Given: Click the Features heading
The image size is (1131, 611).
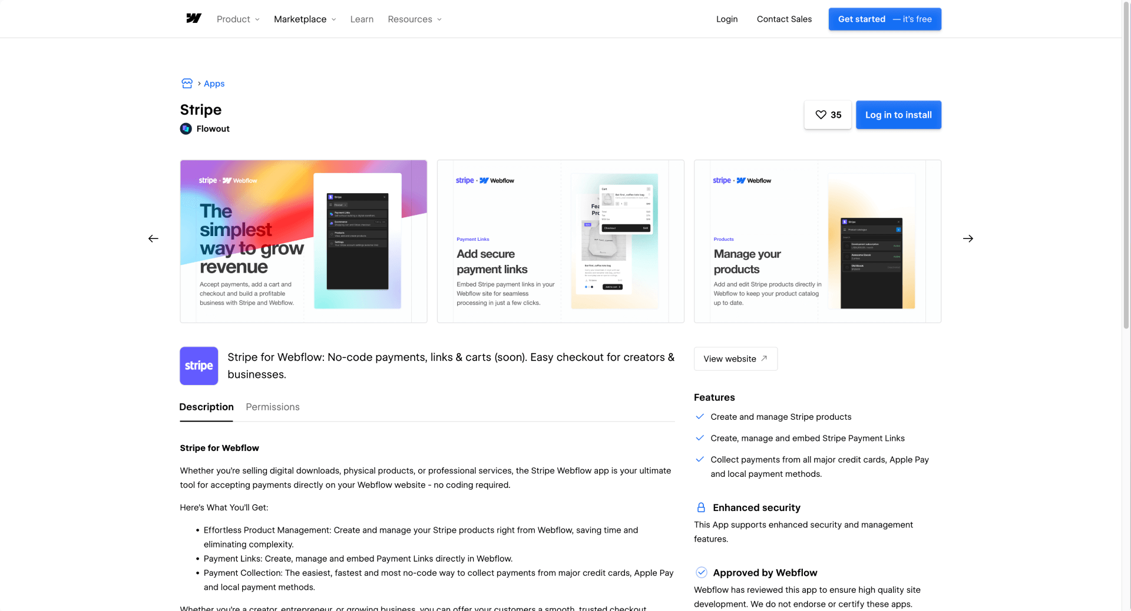Looking at the screenshot, I should coord(714,397).
